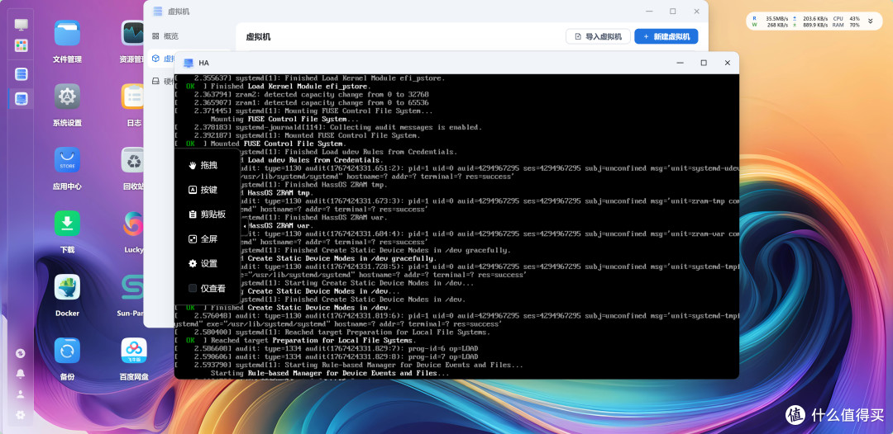The image size is (893, 434).
Task: Click the 虚拟机 window title icon
Action: pos(158,12)
